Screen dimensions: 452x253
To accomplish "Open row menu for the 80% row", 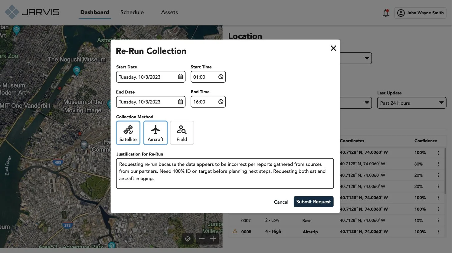I will (438, 164).
